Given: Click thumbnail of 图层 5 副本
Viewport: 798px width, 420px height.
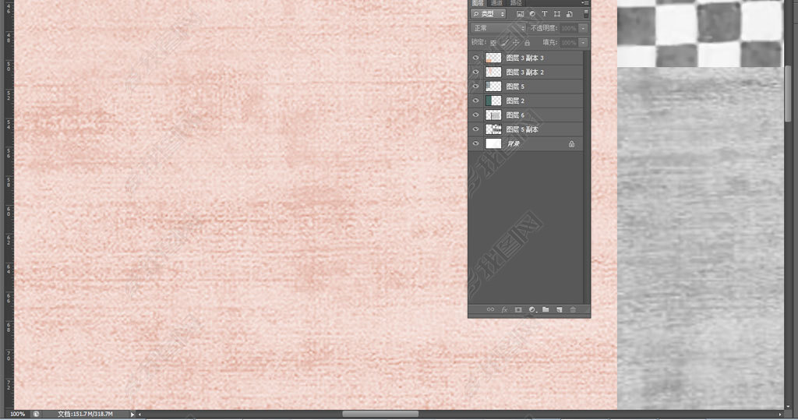Looking at the screenshot, I should point(493,129).
